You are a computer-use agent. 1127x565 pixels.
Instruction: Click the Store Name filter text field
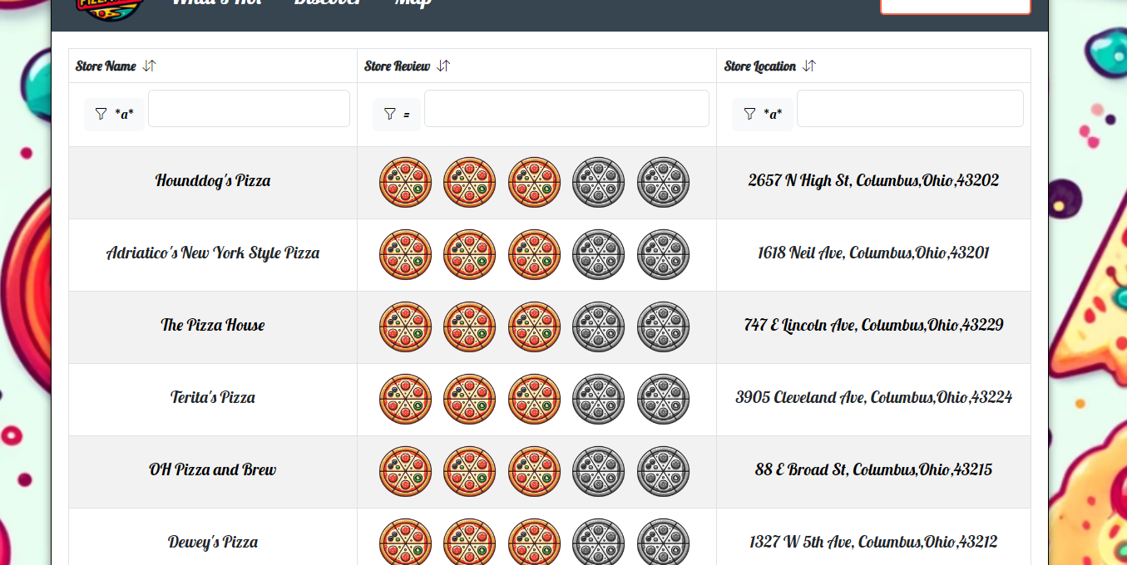pyautogui.click(x=249, y=109)
